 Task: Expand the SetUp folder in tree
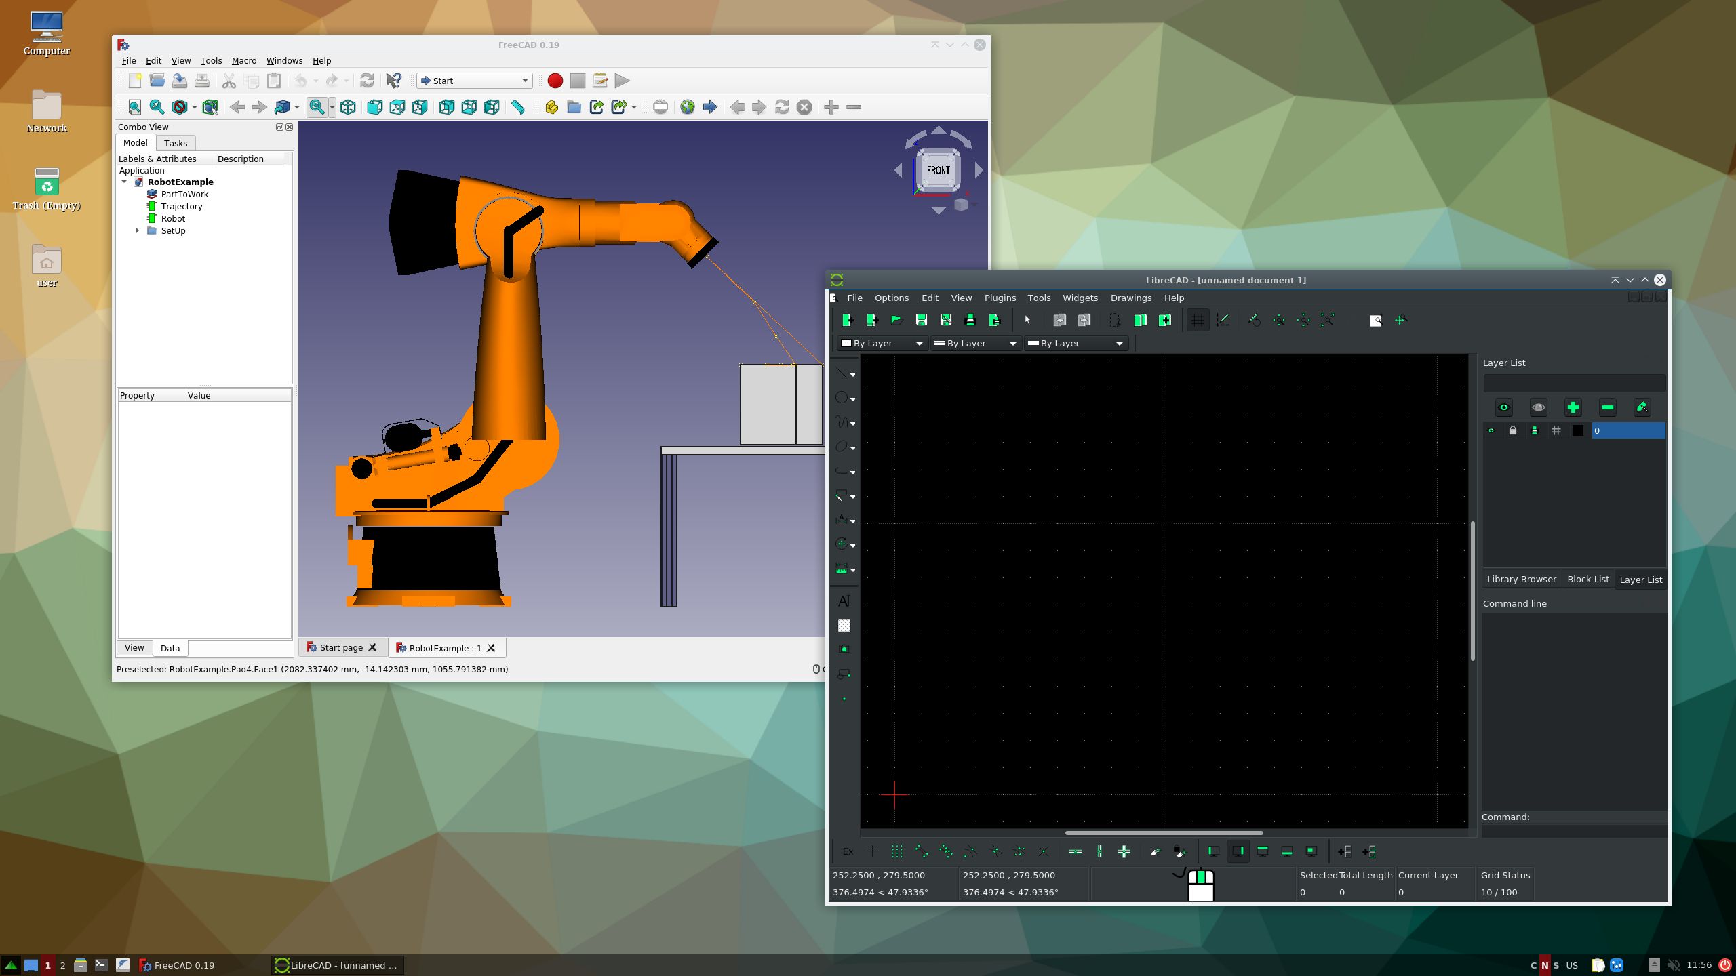point(138,230)
